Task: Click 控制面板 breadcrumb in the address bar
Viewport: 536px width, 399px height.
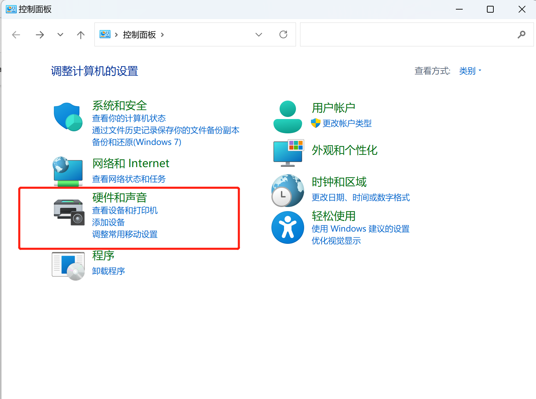Action: pos(139,34)
